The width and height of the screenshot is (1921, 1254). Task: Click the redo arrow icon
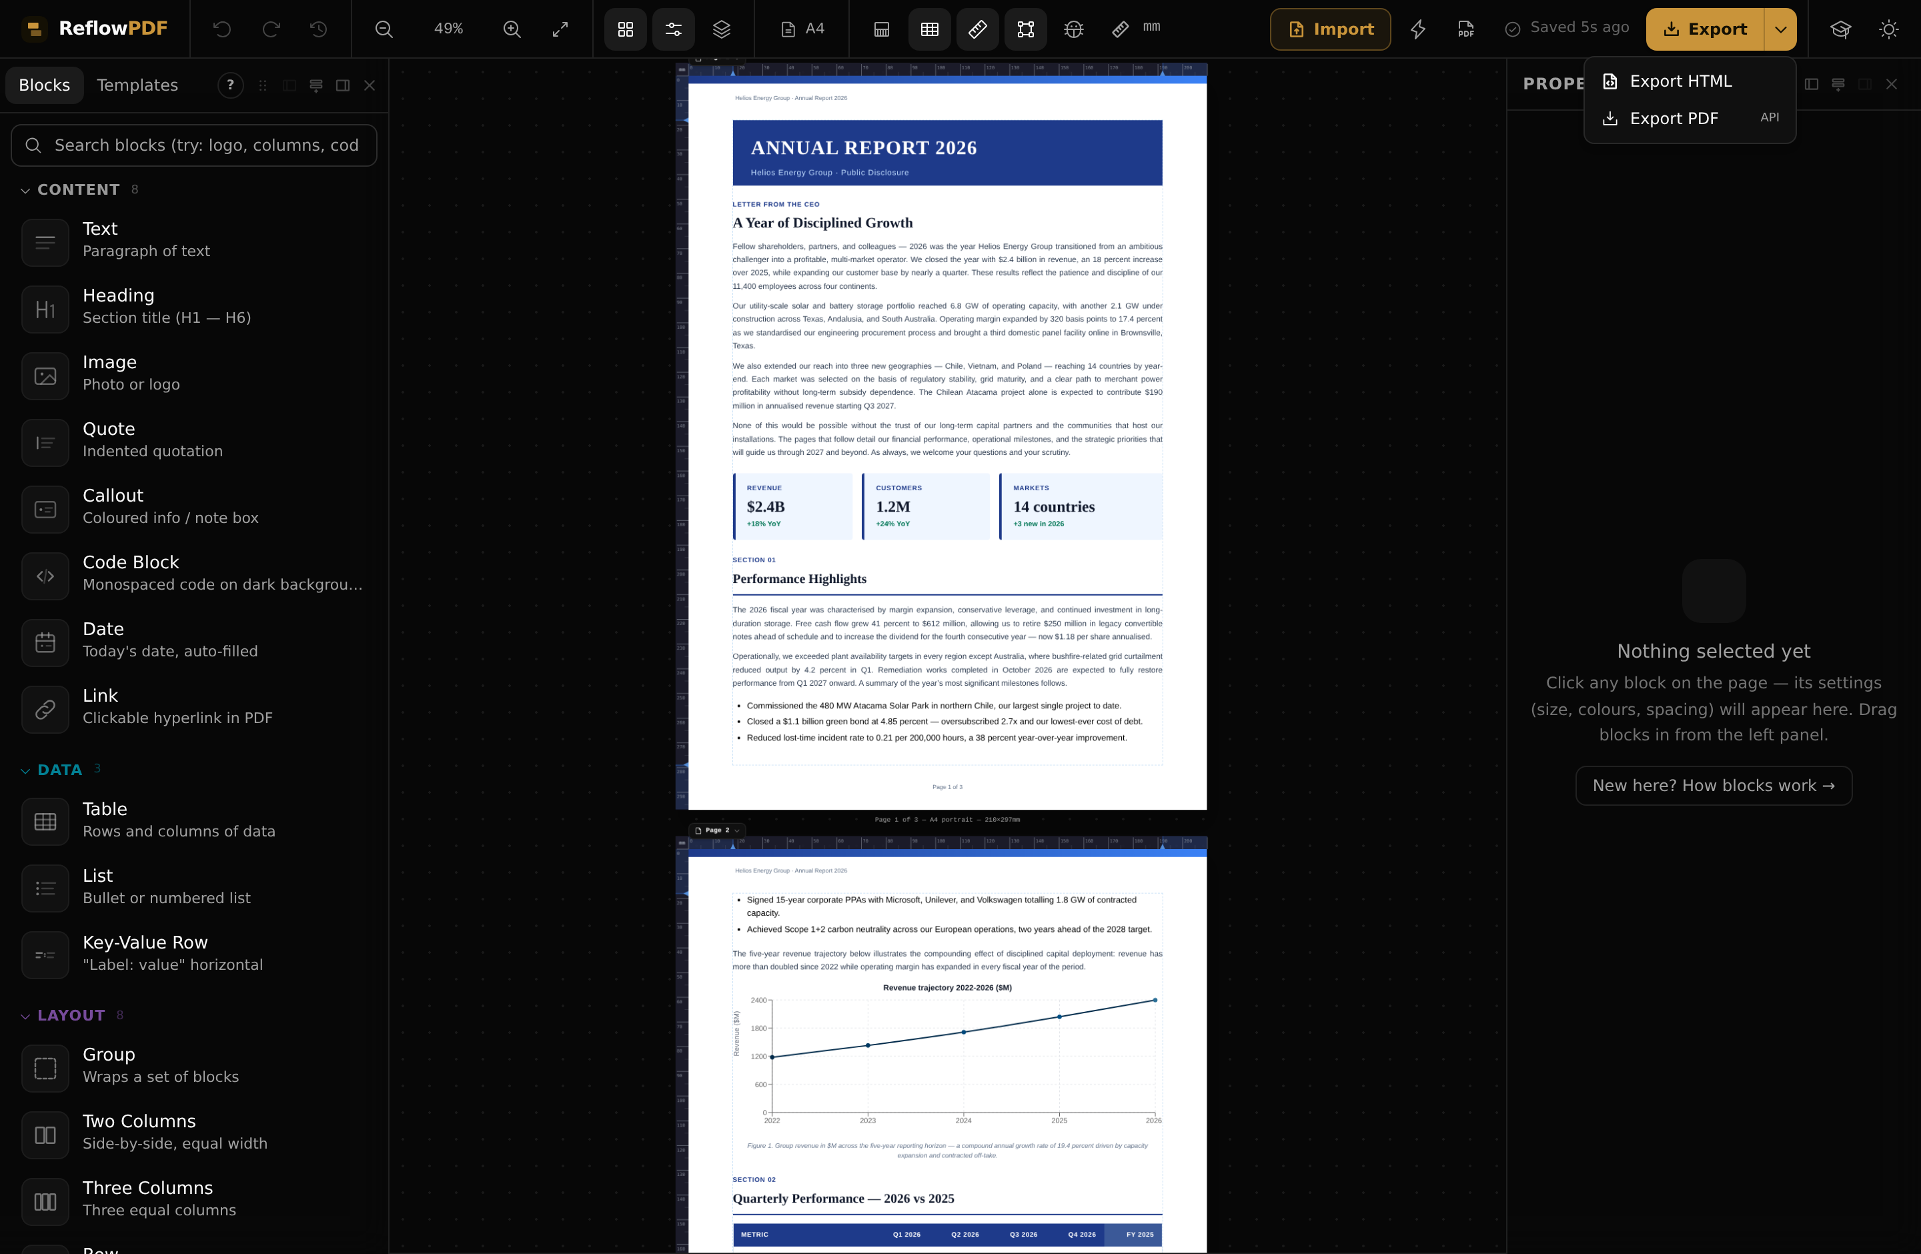(x=271, y=29)
